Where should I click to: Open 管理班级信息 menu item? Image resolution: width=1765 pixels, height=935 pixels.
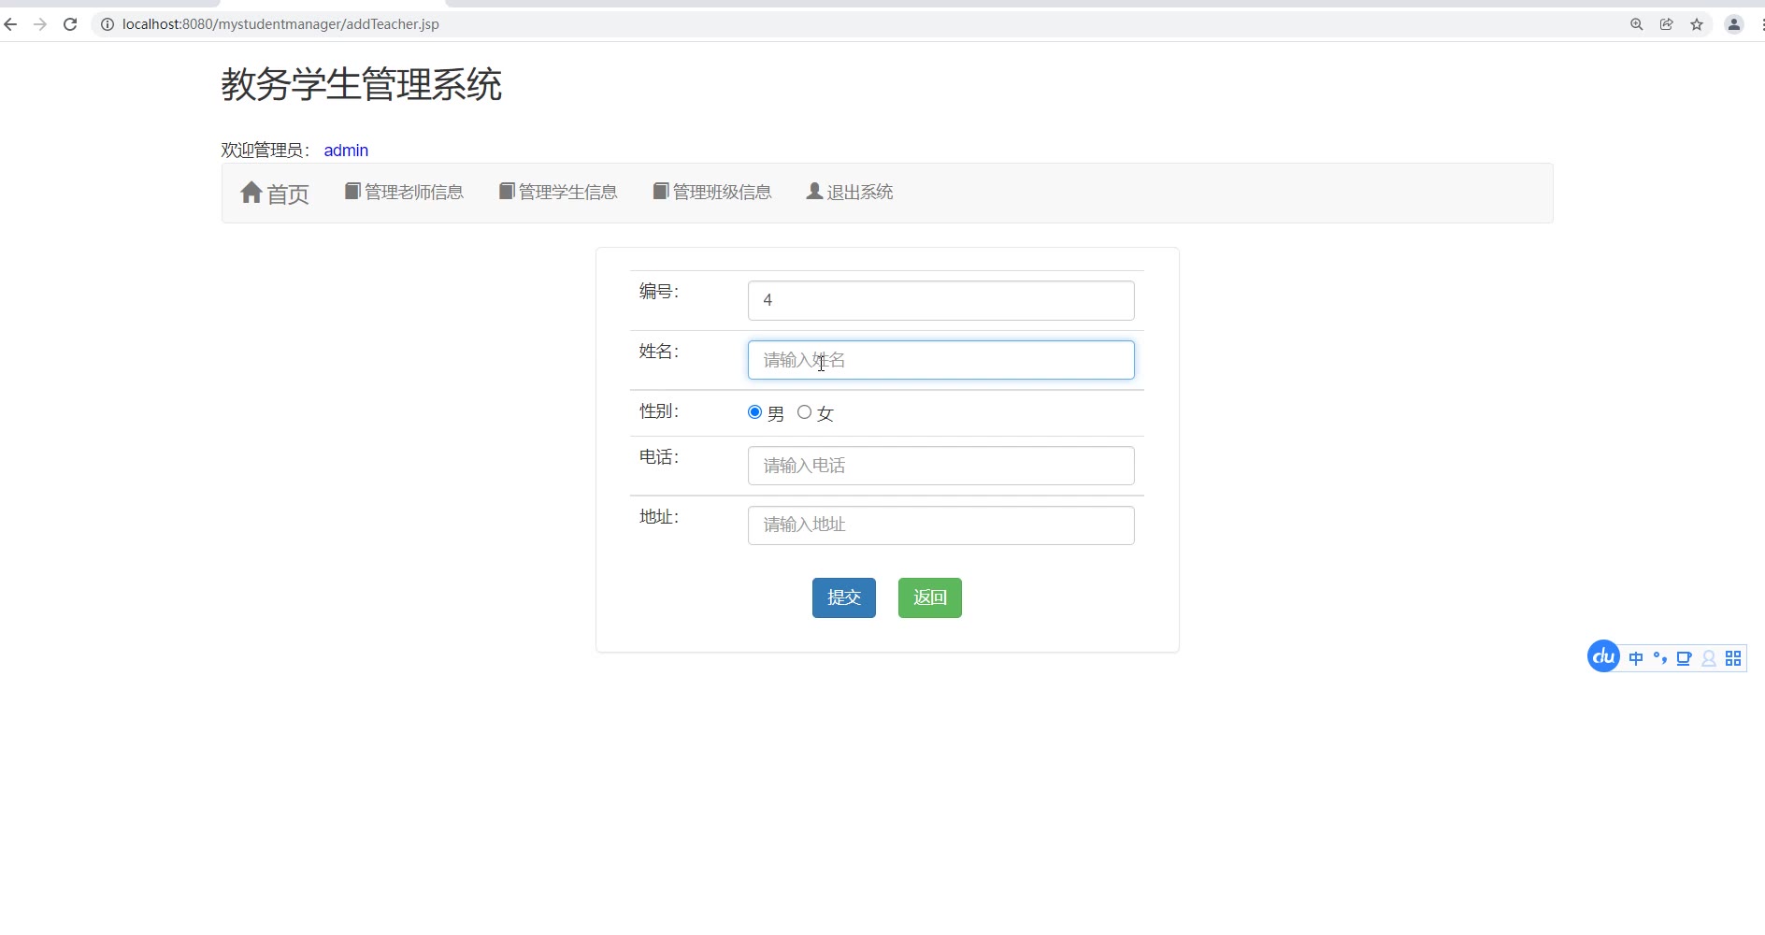click(x=712, y=192)
